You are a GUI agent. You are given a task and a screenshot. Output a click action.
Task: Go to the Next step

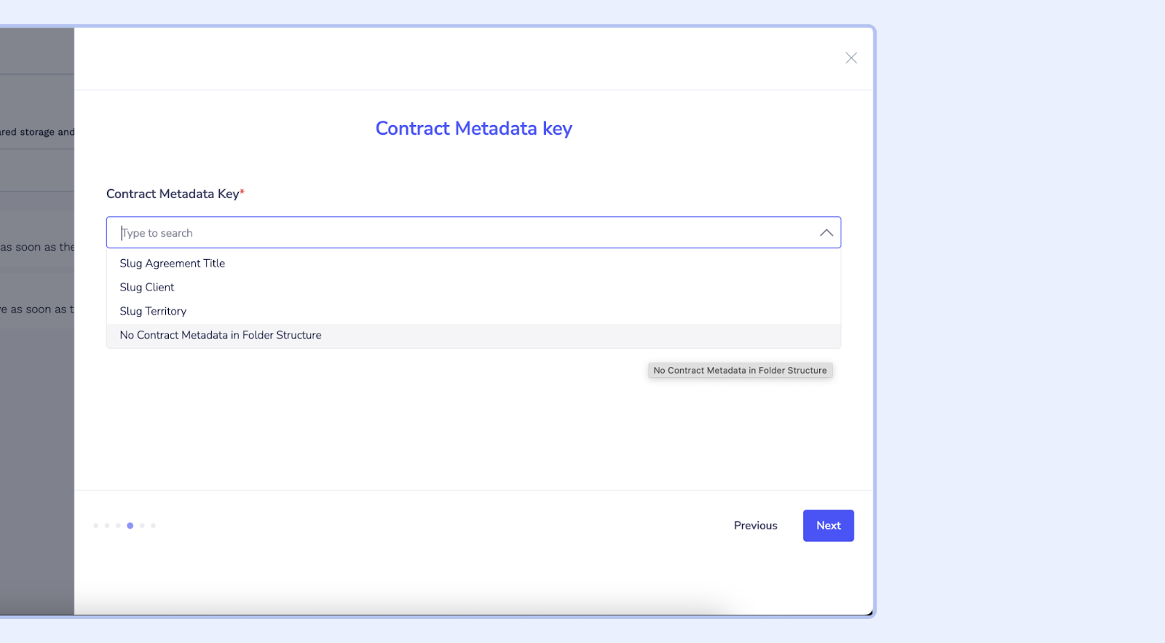coord(828,526)
